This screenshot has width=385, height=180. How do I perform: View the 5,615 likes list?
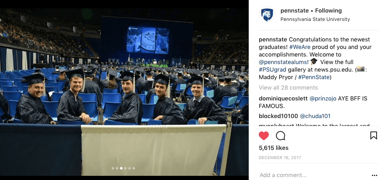274,147
